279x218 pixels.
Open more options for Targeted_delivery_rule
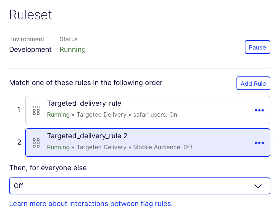click(259, 110)
